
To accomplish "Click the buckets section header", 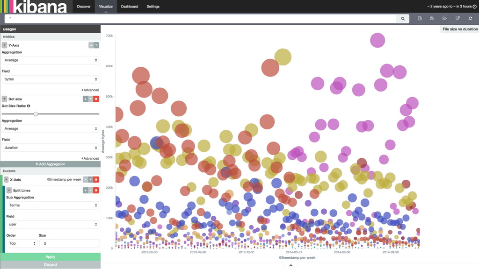I will 51,171.
